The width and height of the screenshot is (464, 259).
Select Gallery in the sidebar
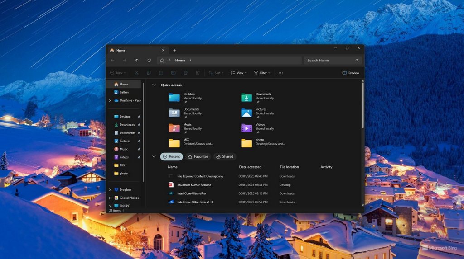(x=124, y=93)
